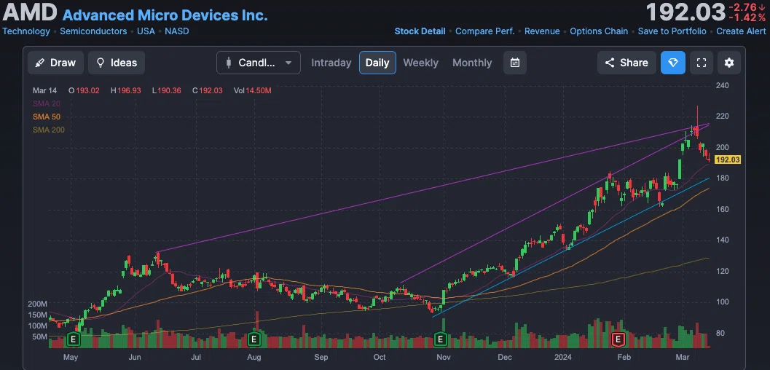Viewport: 770px width, 370px height.
Task: Click the red February earnings E marker
Action: 618,339
